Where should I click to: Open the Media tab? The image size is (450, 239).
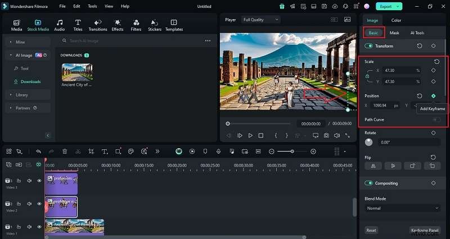16,25
